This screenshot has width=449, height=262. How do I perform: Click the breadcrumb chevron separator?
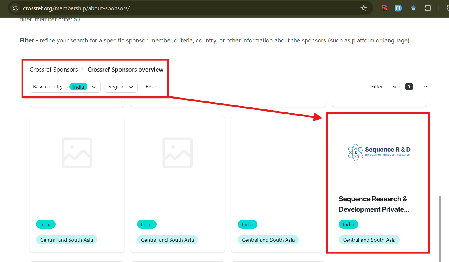(82, 69)
